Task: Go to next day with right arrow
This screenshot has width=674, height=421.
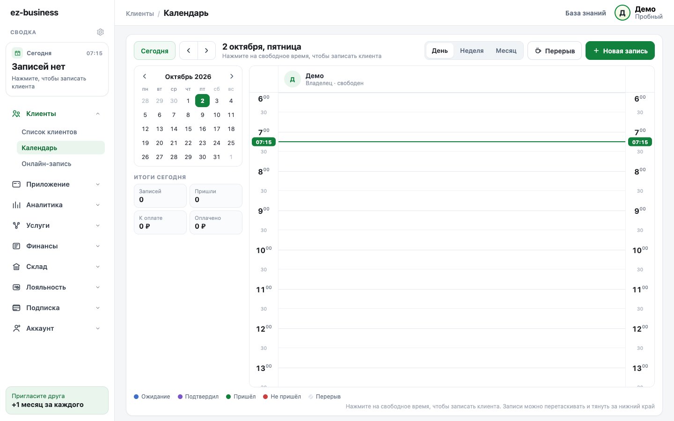Action: click(206, 51)
